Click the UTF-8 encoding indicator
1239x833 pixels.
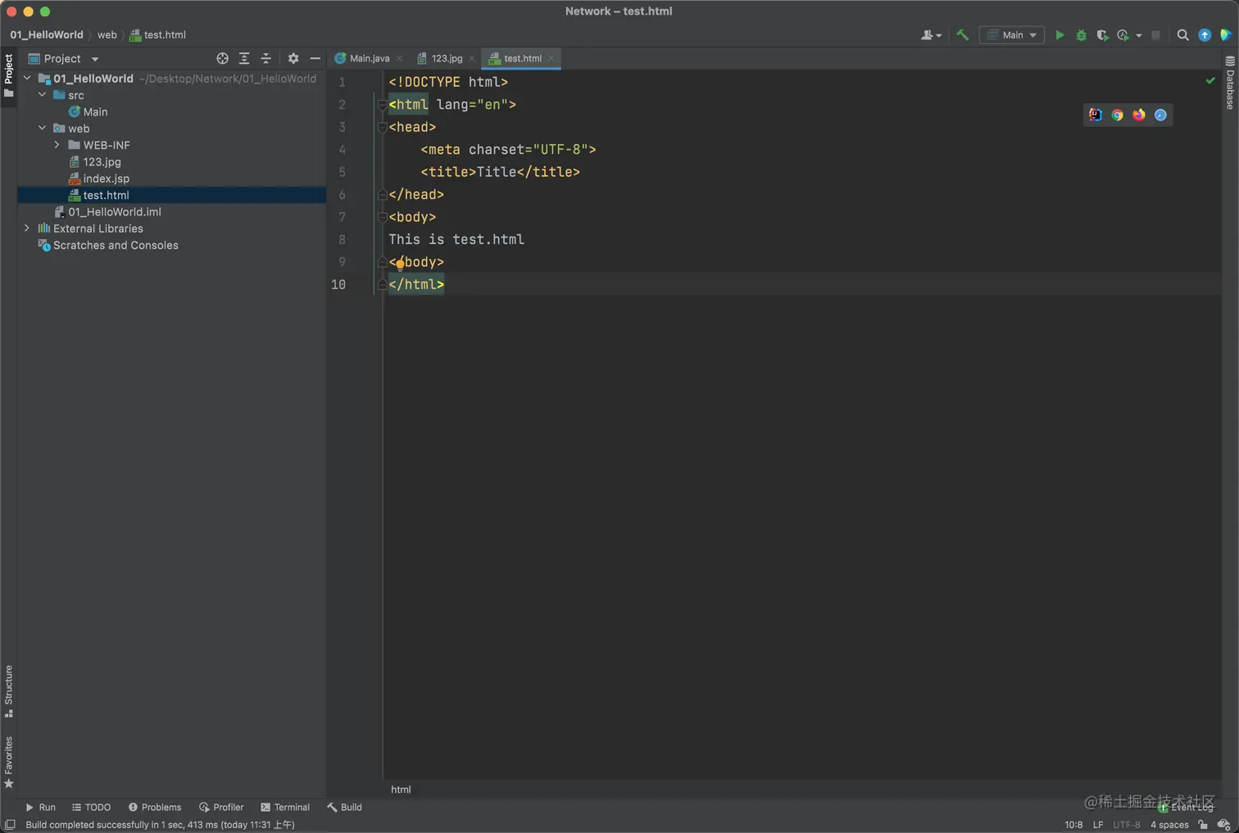[1127, 825]
